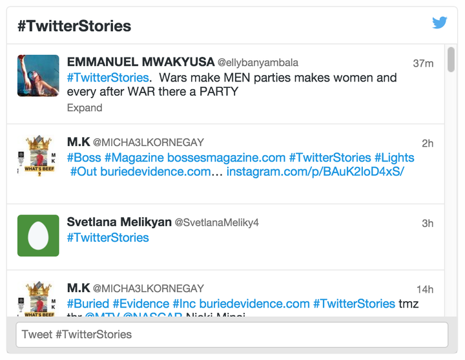Click the #Lights hashtag
This screenshot has width=465, height=360.
(395, 158)
